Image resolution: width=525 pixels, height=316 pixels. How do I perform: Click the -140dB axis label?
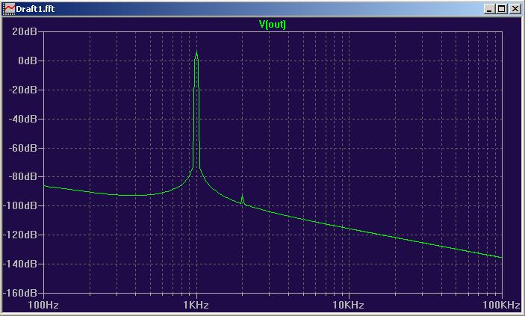point(19,264)
